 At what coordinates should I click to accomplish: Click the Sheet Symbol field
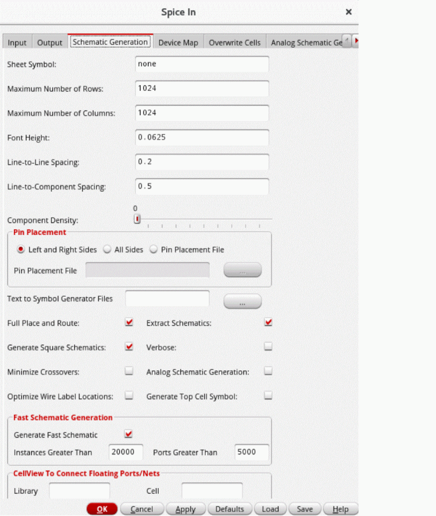pyautogui.click(x=202, y=64)
